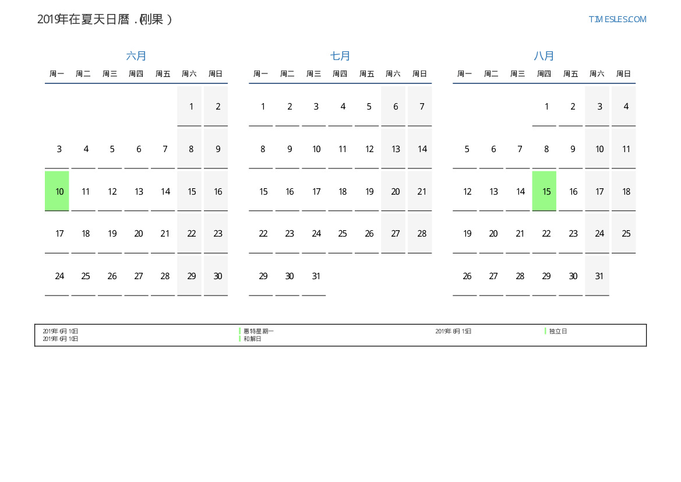Image resolution: width=681 pixels, height=482 pixels.
Task: Select July 4 in the 七月 calendar
Action: (x=343, y=107)
